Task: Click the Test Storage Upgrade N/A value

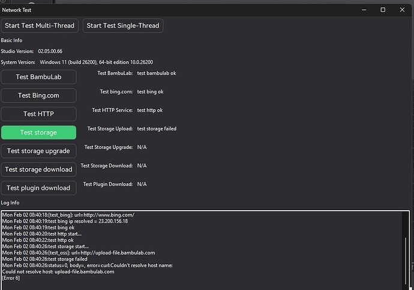Action: click(x=142, y=147)
